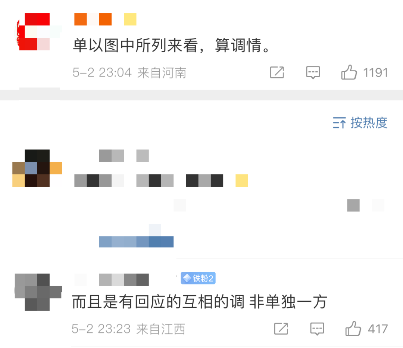
Task: Like the comment with 1191 likes
Action: coord(349,72)
